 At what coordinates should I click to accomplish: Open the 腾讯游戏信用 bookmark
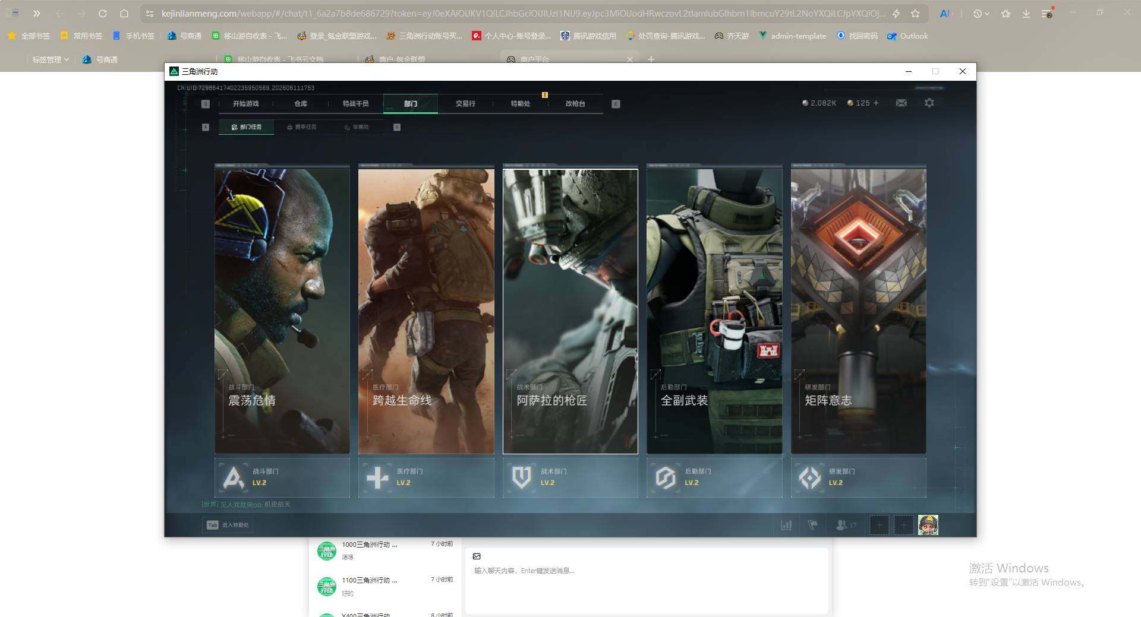pos(588,36)
